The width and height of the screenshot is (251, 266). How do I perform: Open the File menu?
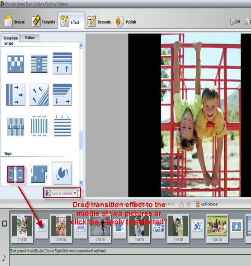click(x=235, y=21)
